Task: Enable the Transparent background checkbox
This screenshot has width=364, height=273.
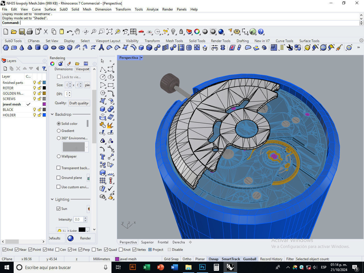Action: click(x=59, y=168)
